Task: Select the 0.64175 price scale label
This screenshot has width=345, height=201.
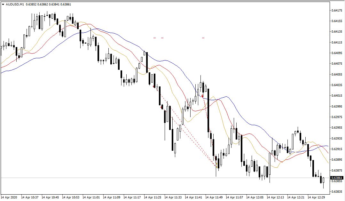Action: click(337, 10)
